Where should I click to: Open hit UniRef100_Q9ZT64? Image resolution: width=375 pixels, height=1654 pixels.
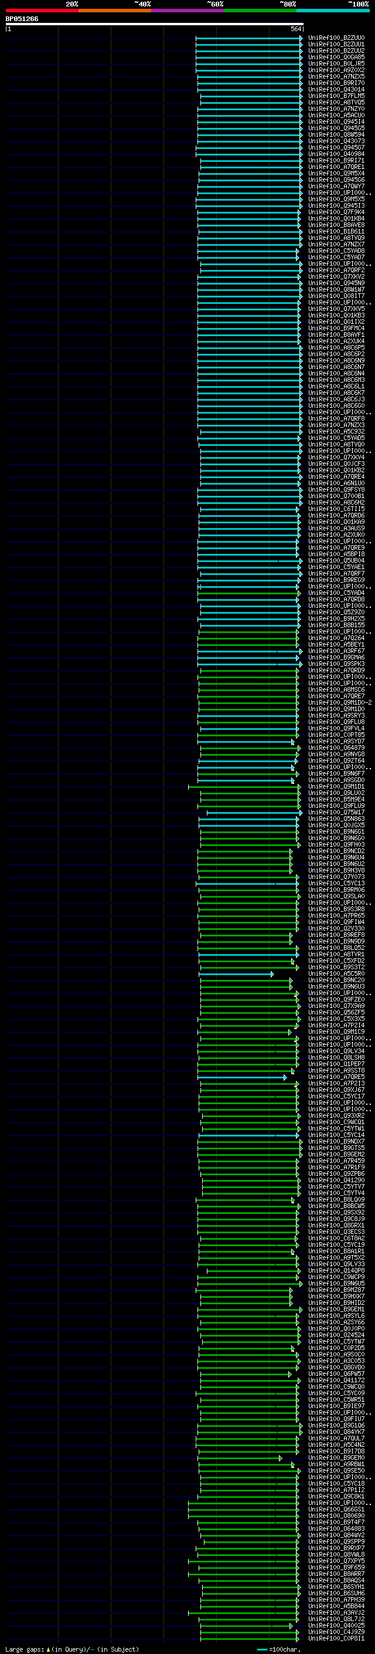tap(336, 761)
